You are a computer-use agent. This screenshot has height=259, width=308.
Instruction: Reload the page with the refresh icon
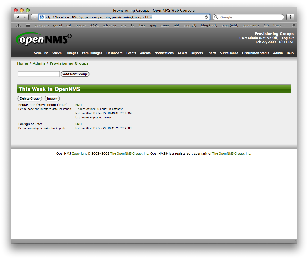click(x=206, y=17)
